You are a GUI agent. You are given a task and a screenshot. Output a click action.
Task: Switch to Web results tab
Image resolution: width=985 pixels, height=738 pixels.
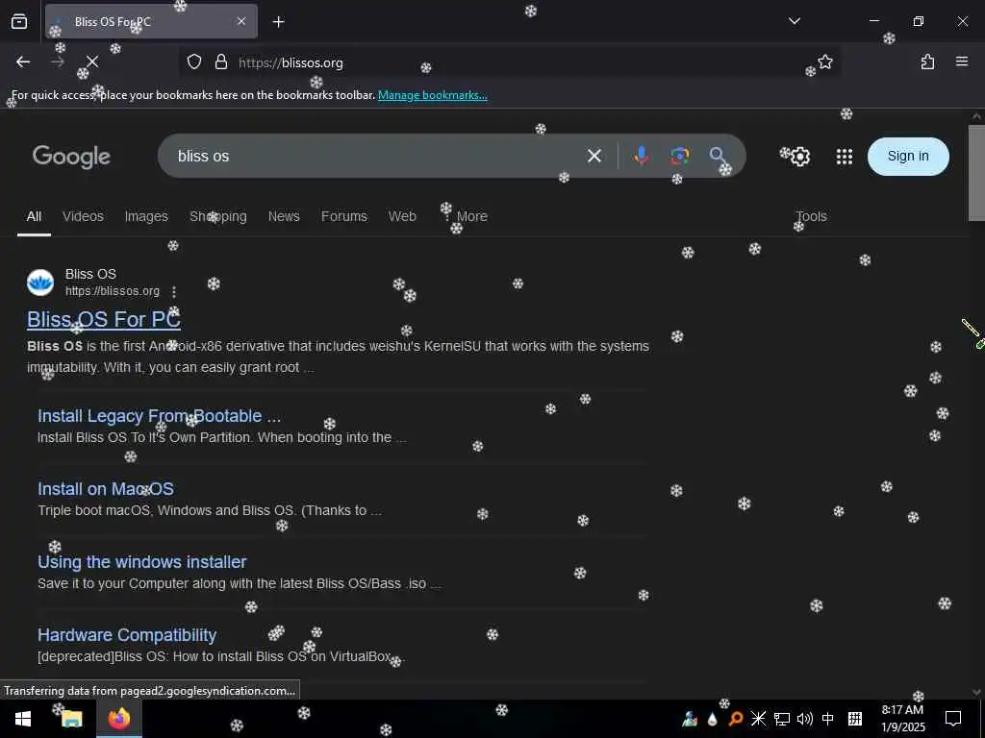pos(402,216)
